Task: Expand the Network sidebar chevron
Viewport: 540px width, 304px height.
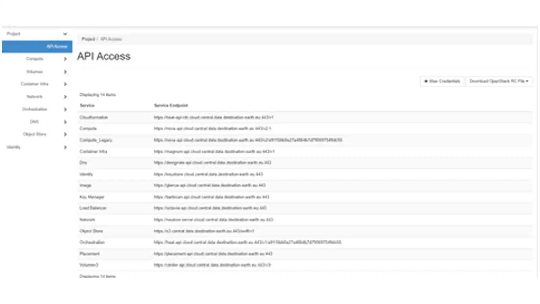Action: pyautogui.click(x=65, y=97)
